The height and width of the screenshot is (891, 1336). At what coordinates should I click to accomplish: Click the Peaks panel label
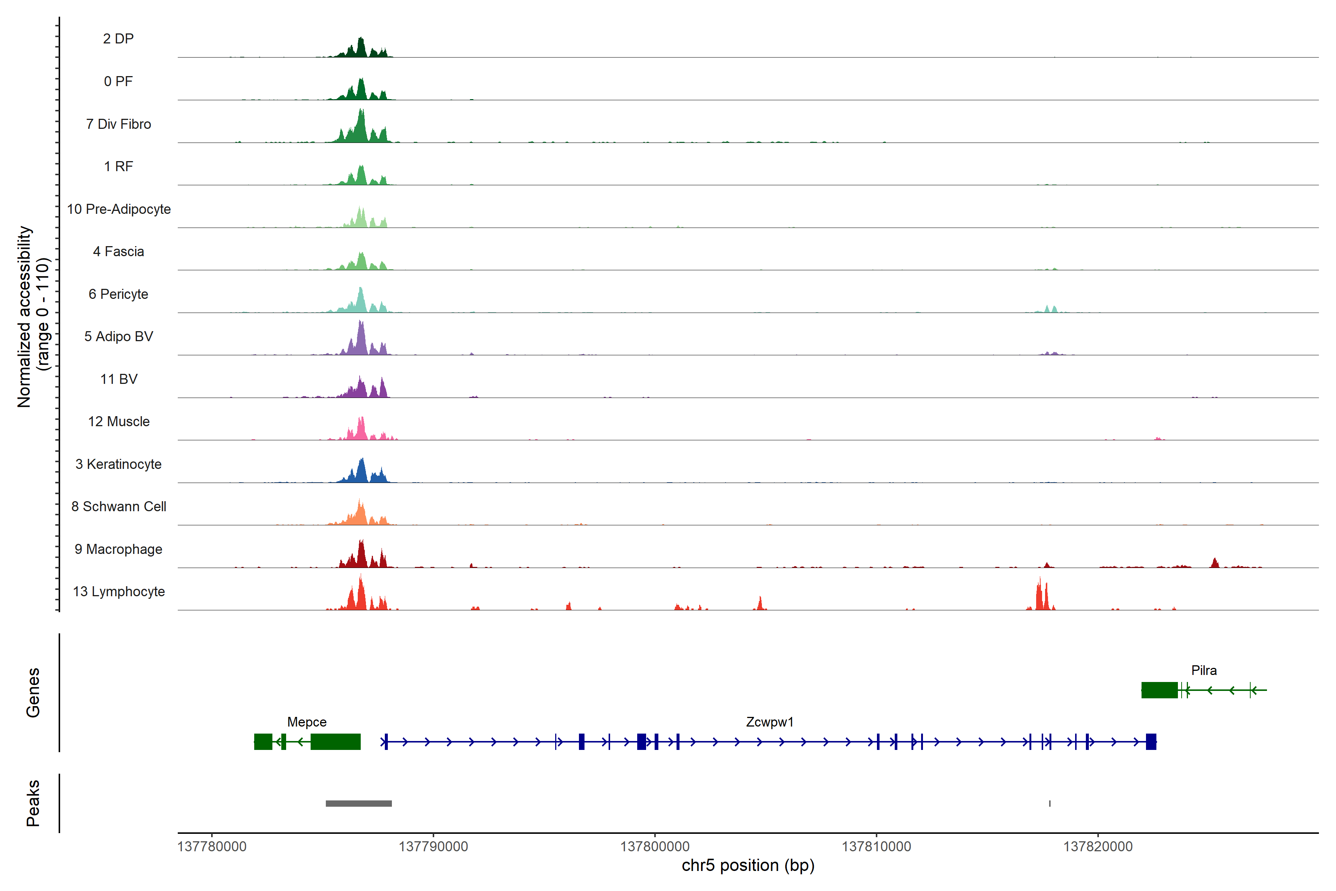pos(33,803)
